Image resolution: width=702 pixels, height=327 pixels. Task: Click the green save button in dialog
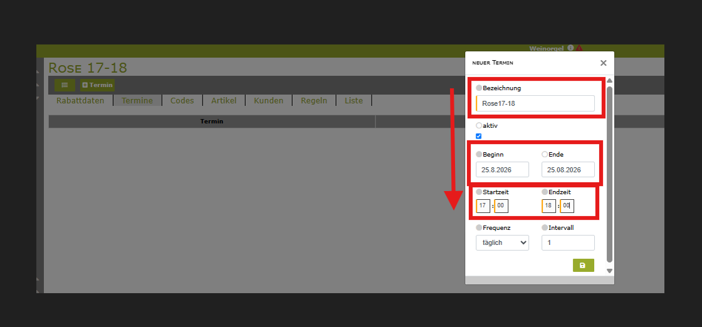point(584,265)
